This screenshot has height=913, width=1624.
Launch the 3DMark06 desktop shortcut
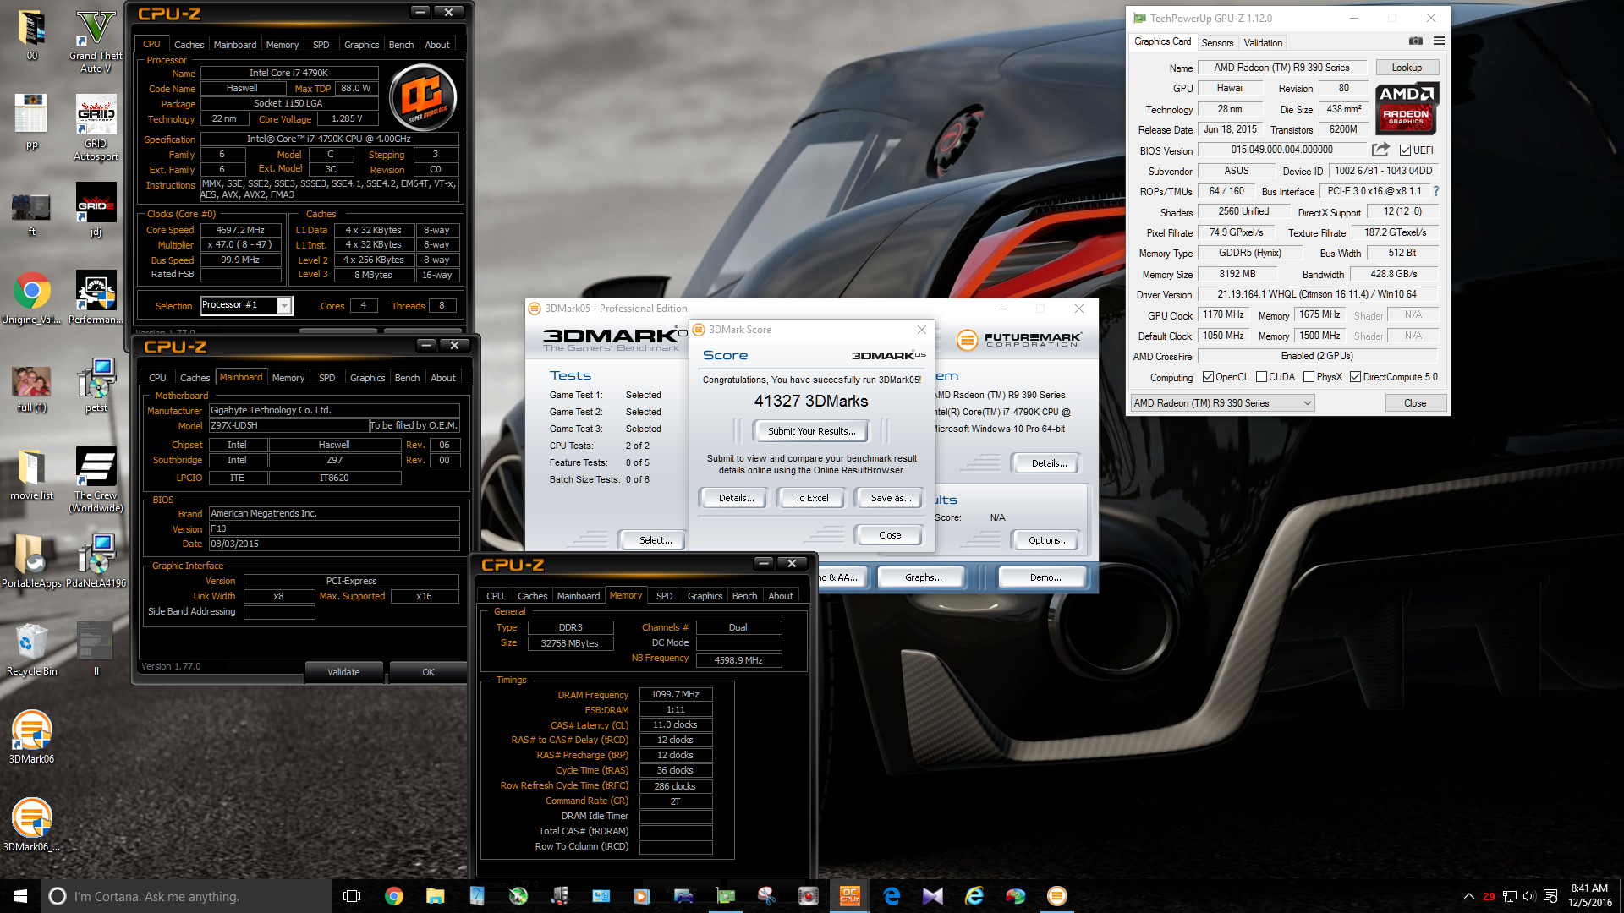tap(31, 737)
